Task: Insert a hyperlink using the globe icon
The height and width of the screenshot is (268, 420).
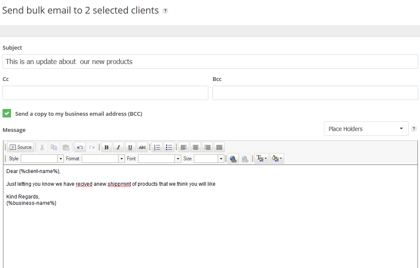Action: 233,159
